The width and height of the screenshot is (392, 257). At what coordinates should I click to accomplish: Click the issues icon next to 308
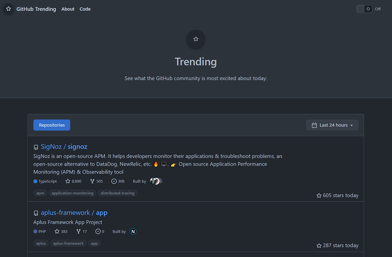(x=114, y=181)
